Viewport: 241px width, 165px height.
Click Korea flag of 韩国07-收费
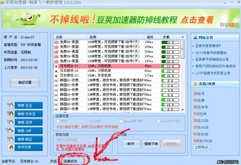pyautogui.click(x=56, y=109)
